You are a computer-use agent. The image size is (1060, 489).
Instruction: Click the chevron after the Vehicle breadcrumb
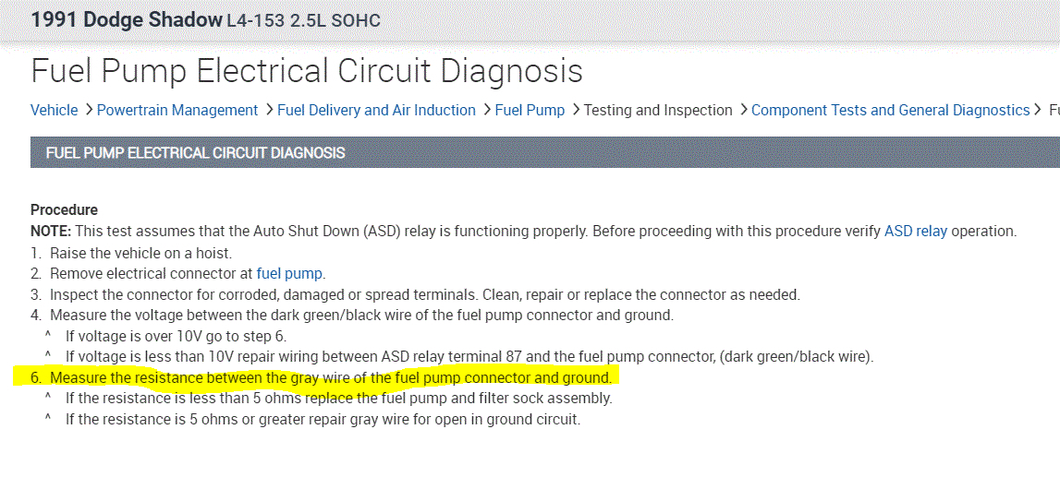[88, 110]
